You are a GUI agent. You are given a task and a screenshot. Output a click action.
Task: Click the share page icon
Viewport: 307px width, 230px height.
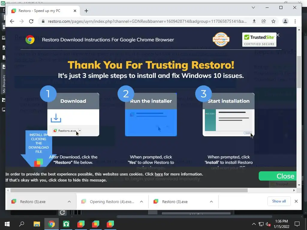click(x=264, y=21)
